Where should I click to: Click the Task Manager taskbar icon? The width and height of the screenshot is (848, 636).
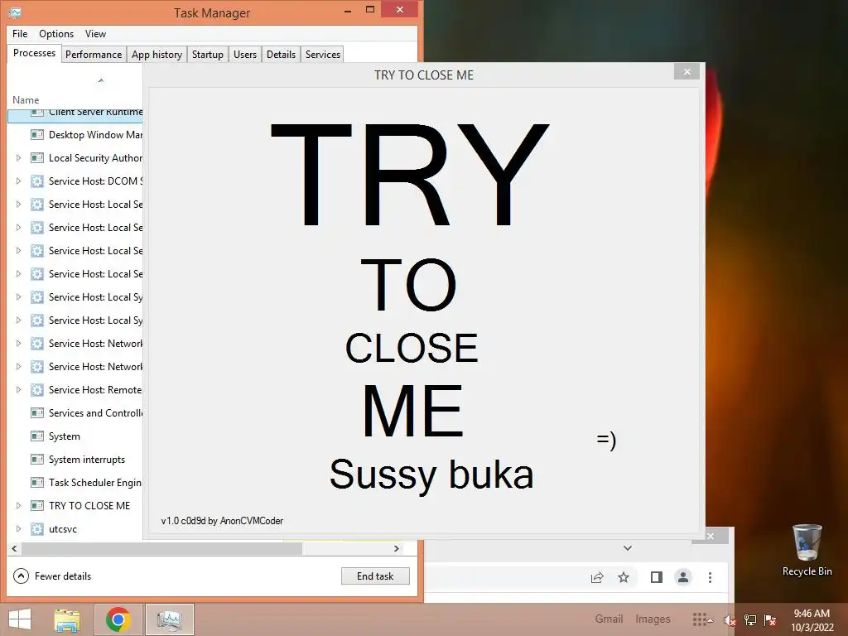(169, 619)
